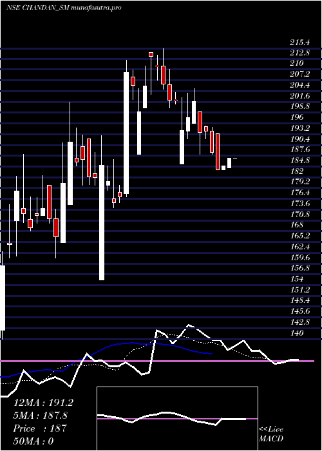Click the 196 price axis label
Screen dimensions: 322x451
point(297,117)
